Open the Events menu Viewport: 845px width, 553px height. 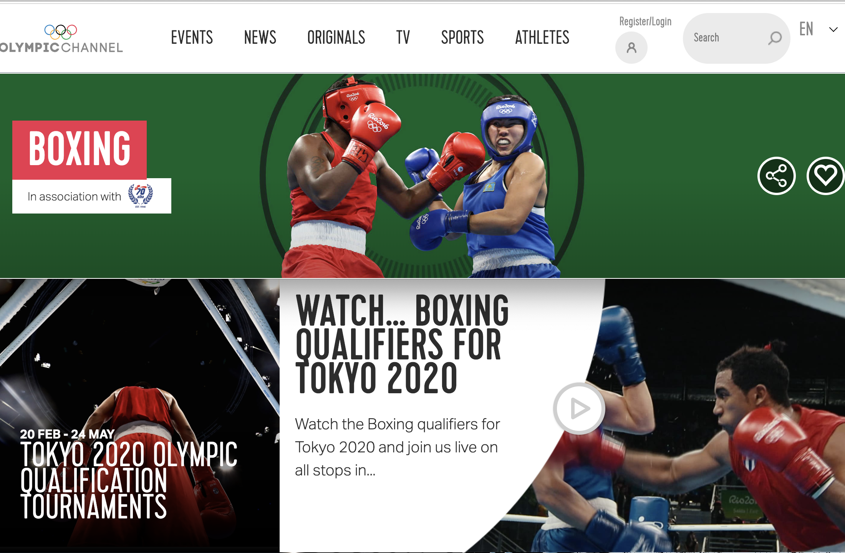[x=192, y=38]
